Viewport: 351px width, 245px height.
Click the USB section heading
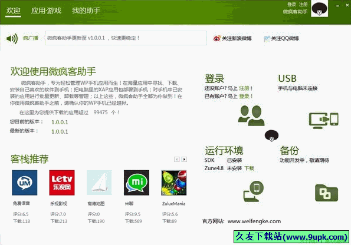click(x=287, y=79)
